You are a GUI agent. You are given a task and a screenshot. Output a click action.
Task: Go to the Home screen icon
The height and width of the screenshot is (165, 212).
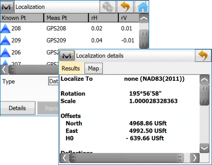click(x=142, y=7)
